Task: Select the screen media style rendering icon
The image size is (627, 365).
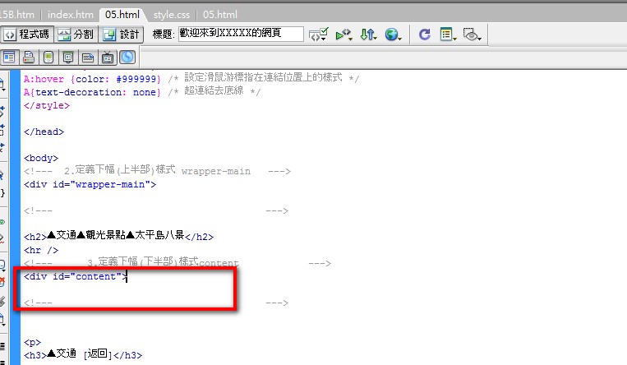Action: (x=11, y=57)
